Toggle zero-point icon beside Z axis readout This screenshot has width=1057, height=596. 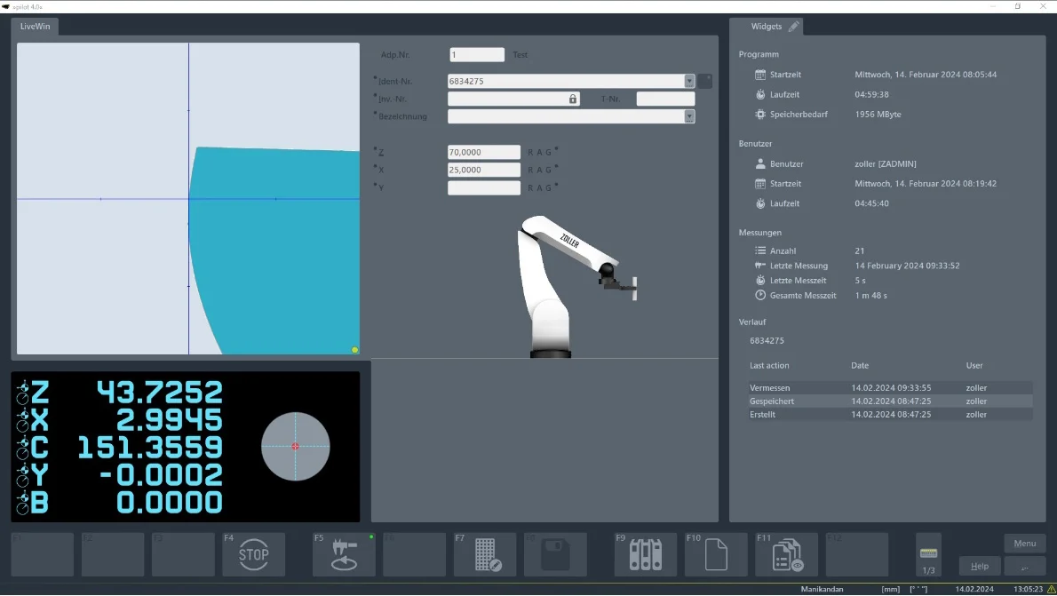coord(23,392)
